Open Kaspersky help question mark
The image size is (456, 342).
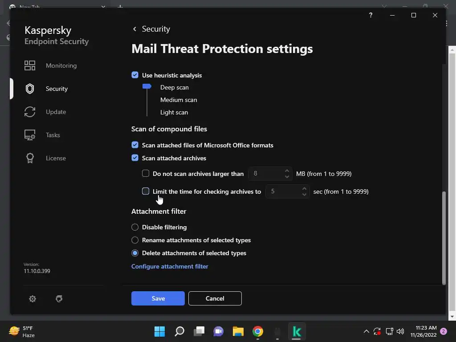(x=370, y=15)
